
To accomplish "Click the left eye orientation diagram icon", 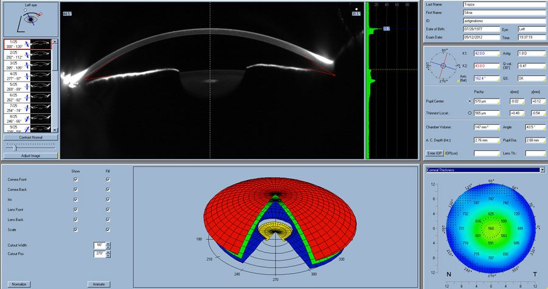I will (x=30, y=20).
